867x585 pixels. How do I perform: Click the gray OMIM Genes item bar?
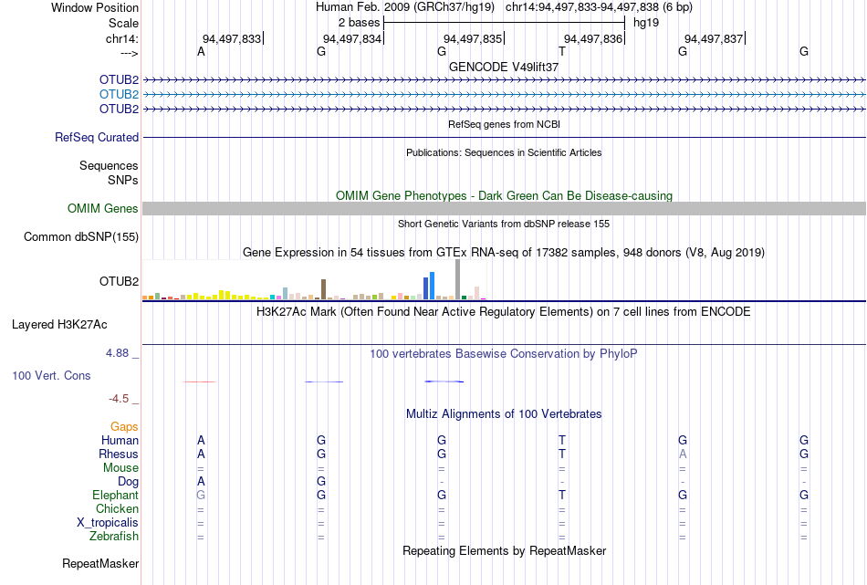504,208
